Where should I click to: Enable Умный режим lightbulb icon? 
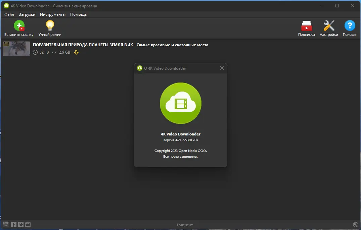50,25
